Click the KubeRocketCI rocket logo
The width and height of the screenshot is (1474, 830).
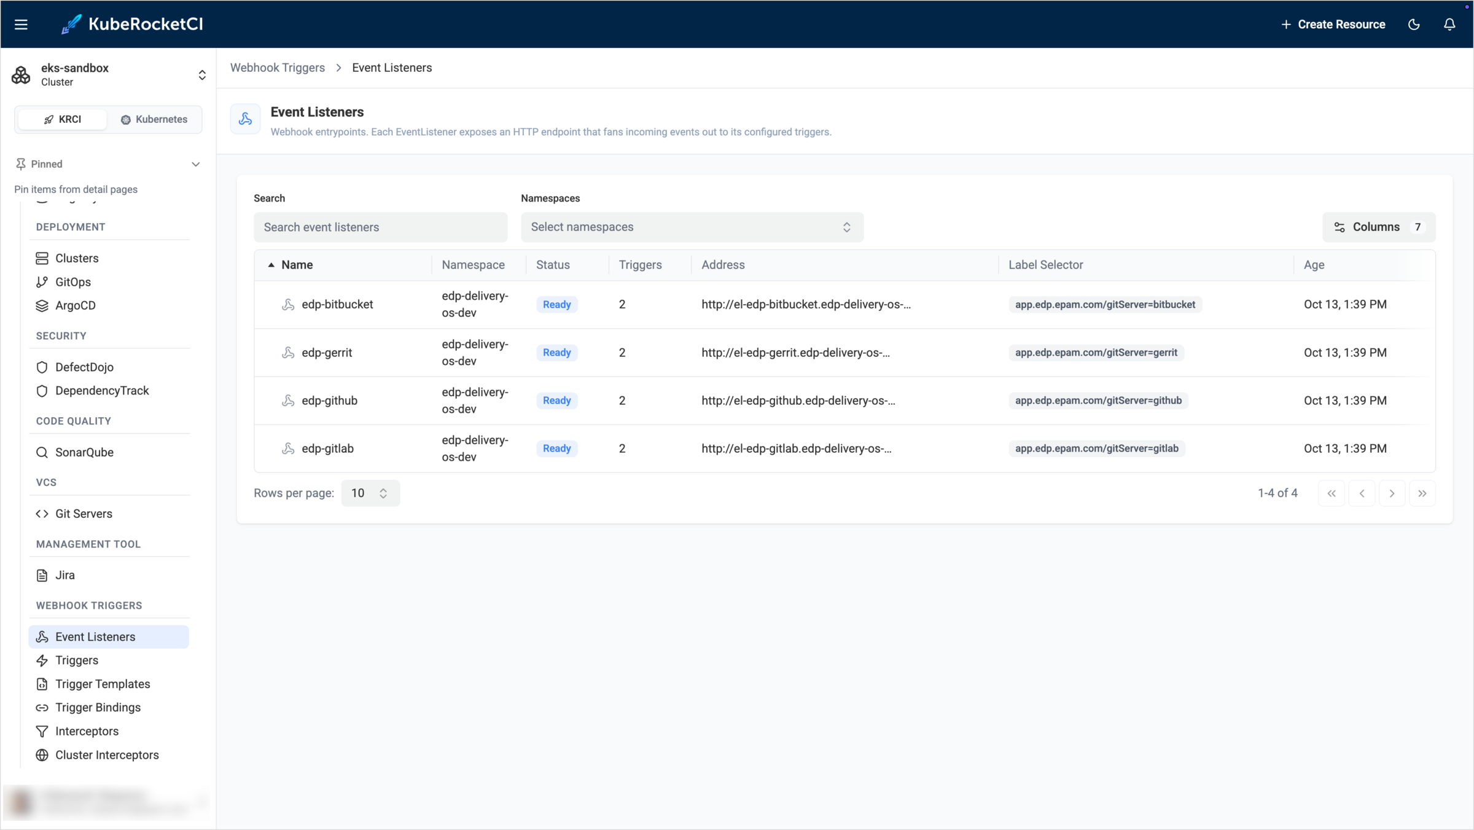[x=71, y=25]
